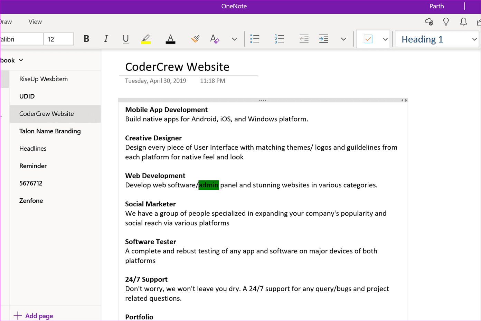Open the notifications bell
This screenshot has height=321, width=481.
pos(463,22)
